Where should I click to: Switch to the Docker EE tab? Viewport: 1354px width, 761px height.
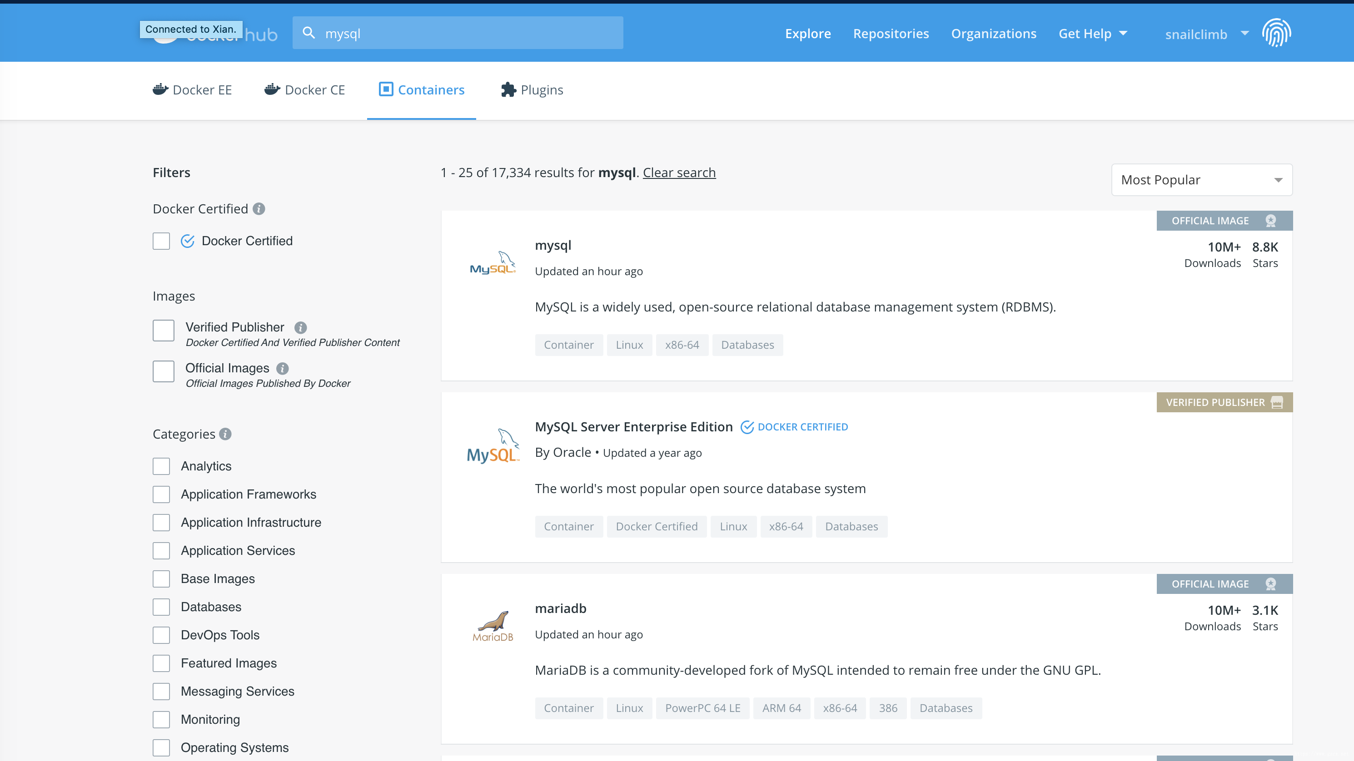click(x=193, y=89)
